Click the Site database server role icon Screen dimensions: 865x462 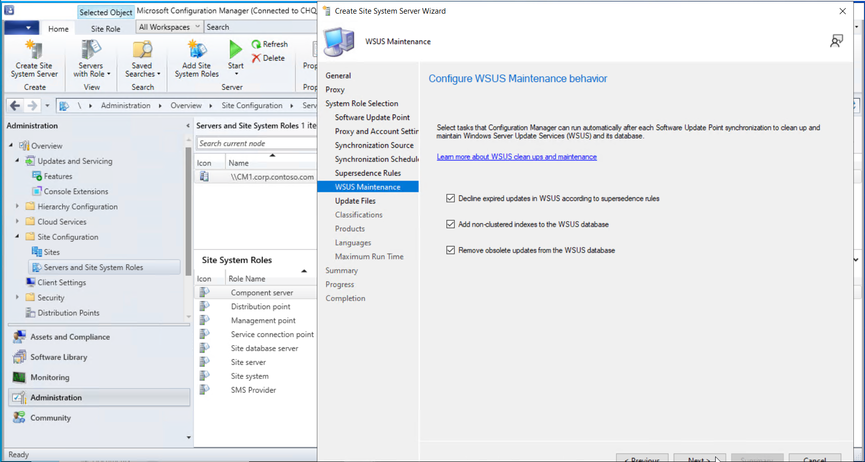(x=204, y=348)
